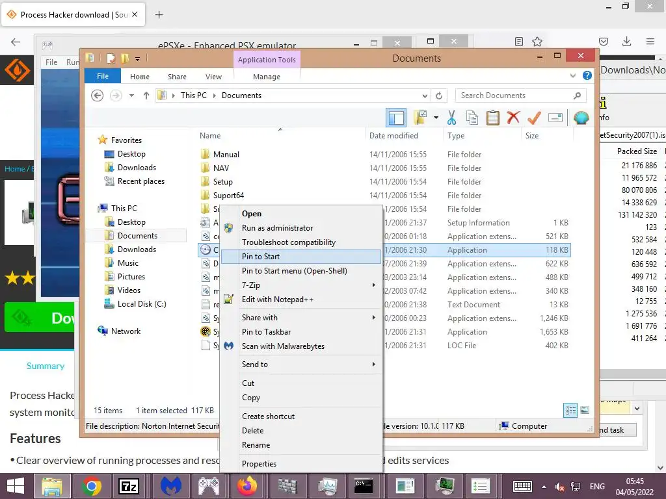
Task: Switch to the View ribbon tab
Action: 213,77
